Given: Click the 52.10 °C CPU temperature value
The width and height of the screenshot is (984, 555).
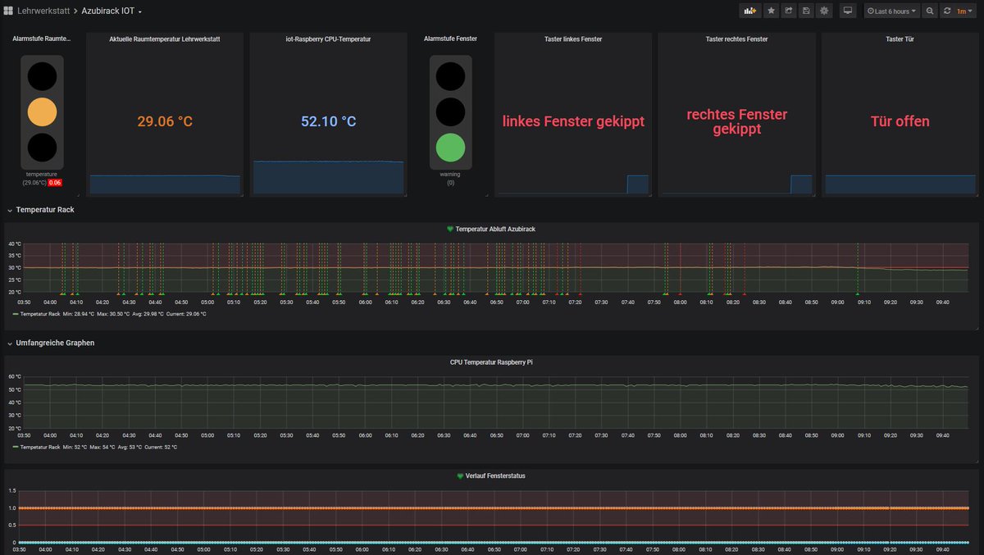Looking at the screenshot, I should pos(328,121).
